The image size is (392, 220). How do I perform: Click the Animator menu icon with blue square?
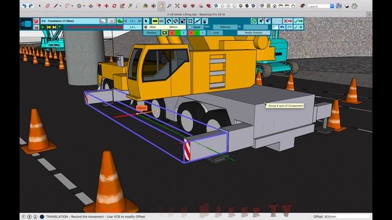click(26, 24)
